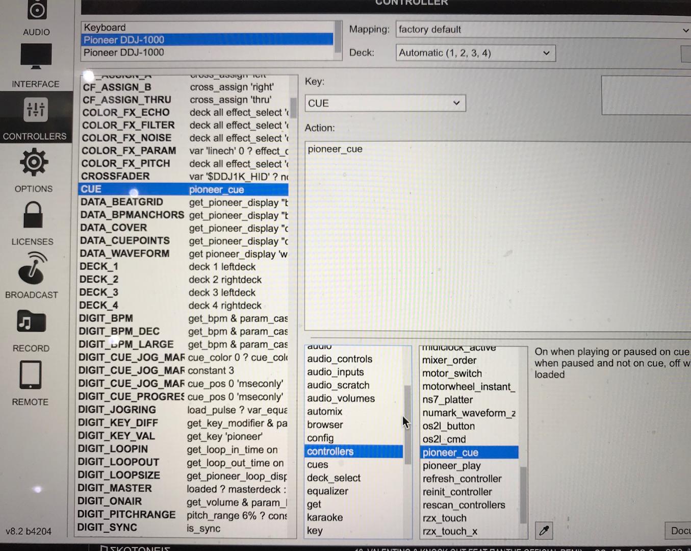Click into the Action text field
The height and width of the screenshot is (551, 691).
coord(497,235)
